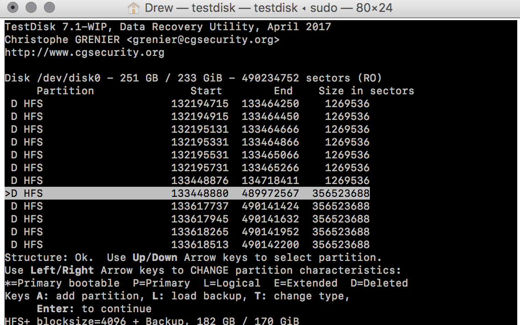Click the minimize window button

coord(31,7)
